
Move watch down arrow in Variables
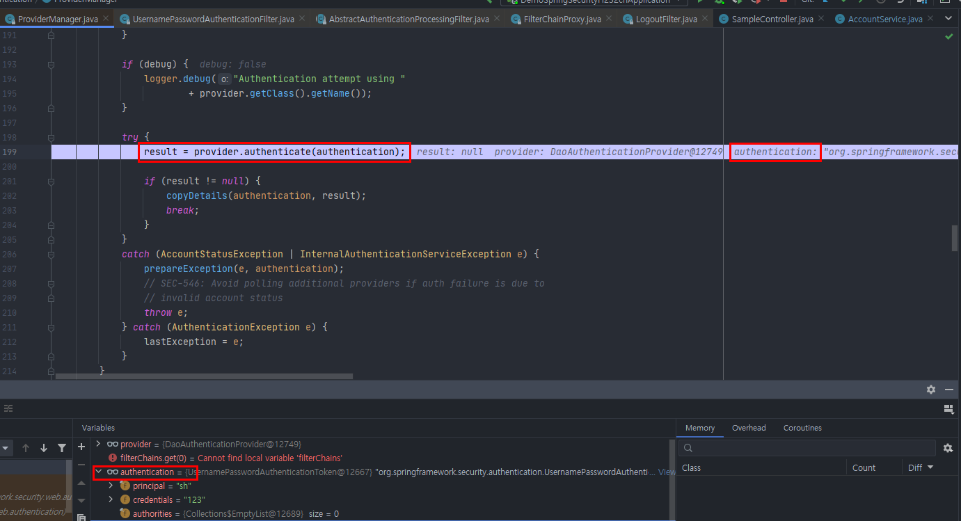[81, 500]
